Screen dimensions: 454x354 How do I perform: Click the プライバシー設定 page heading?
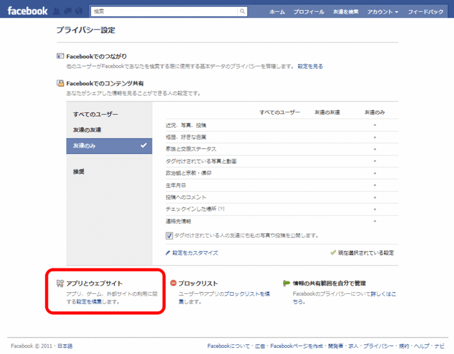(x=86, y=30)
